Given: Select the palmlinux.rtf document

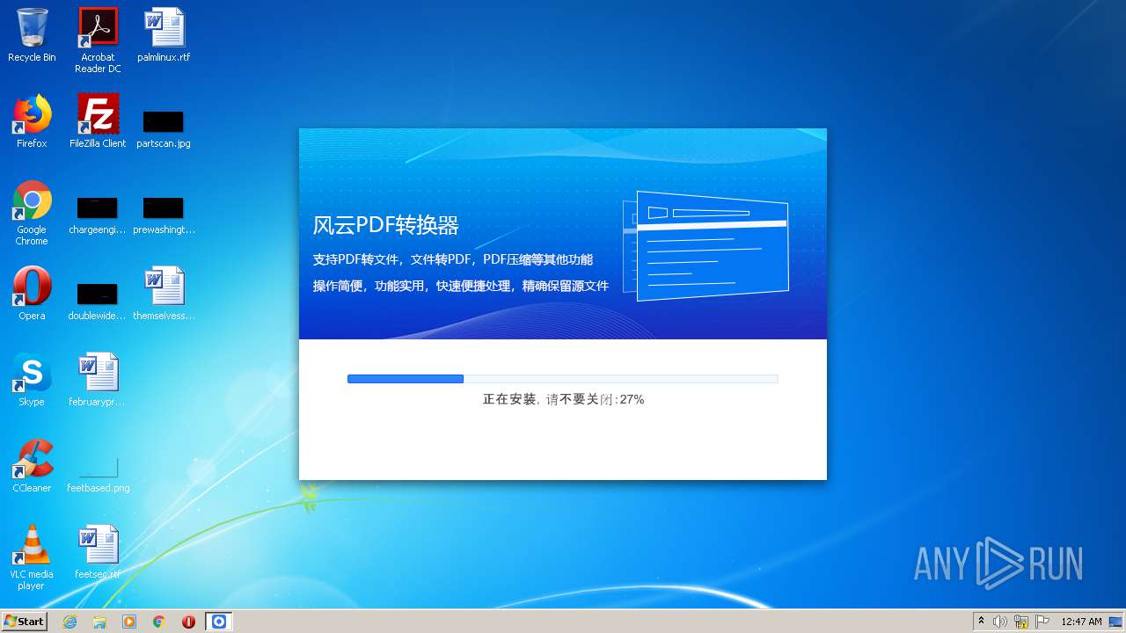Looking at the screenshot, I should point(164,35).
